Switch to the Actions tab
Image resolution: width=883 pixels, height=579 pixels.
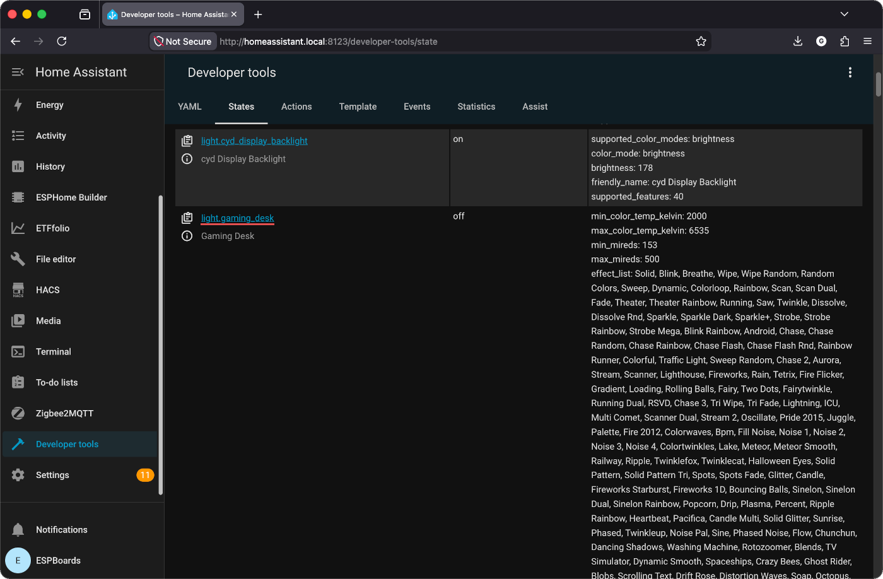[x=296, y=107]
